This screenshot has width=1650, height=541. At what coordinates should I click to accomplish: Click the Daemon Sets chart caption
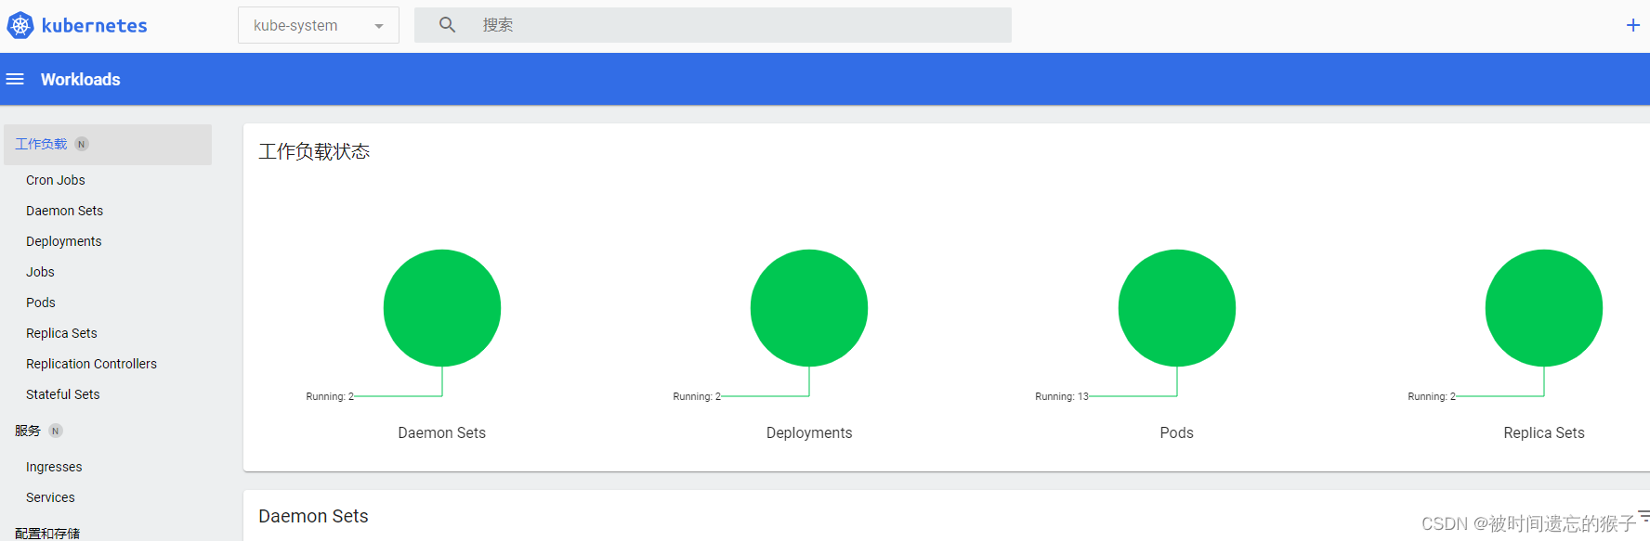442,432
